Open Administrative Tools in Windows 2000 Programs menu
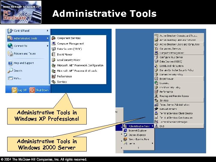The height and width of the screenshot is (162, 216). (x=138, y=126)
